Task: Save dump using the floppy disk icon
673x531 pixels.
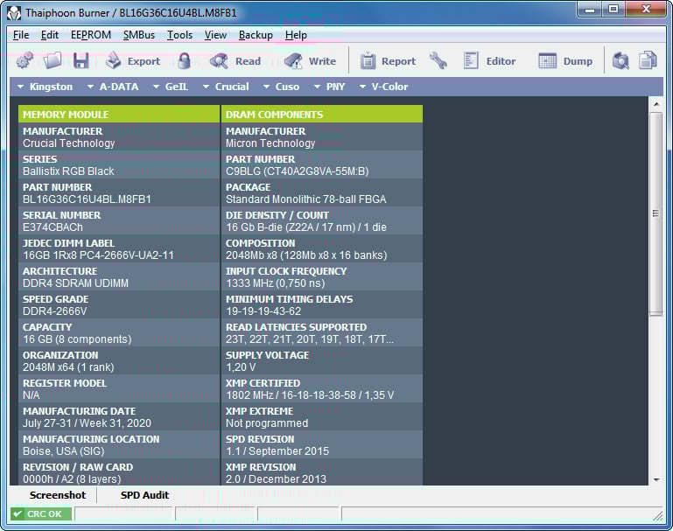Action: pyautogui.click(x=81, y=61)
